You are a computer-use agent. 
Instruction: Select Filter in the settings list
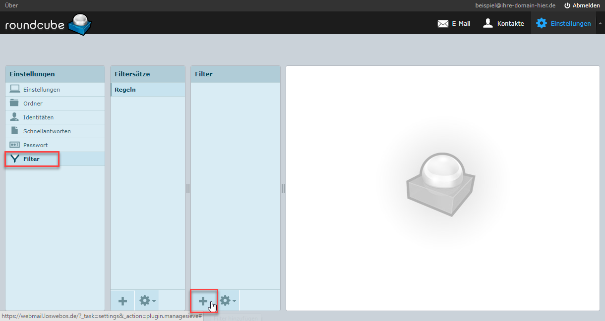31,159
